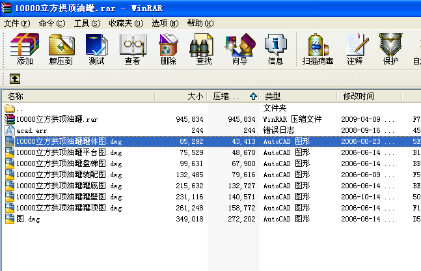Click the dwg icon of 平台图 file
This screenshot has height=271, width=421.
coord(10,152)
